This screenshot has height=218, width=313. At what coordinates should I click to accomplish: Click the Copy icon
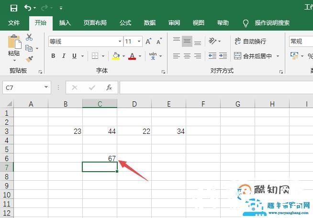pos(29,48)
